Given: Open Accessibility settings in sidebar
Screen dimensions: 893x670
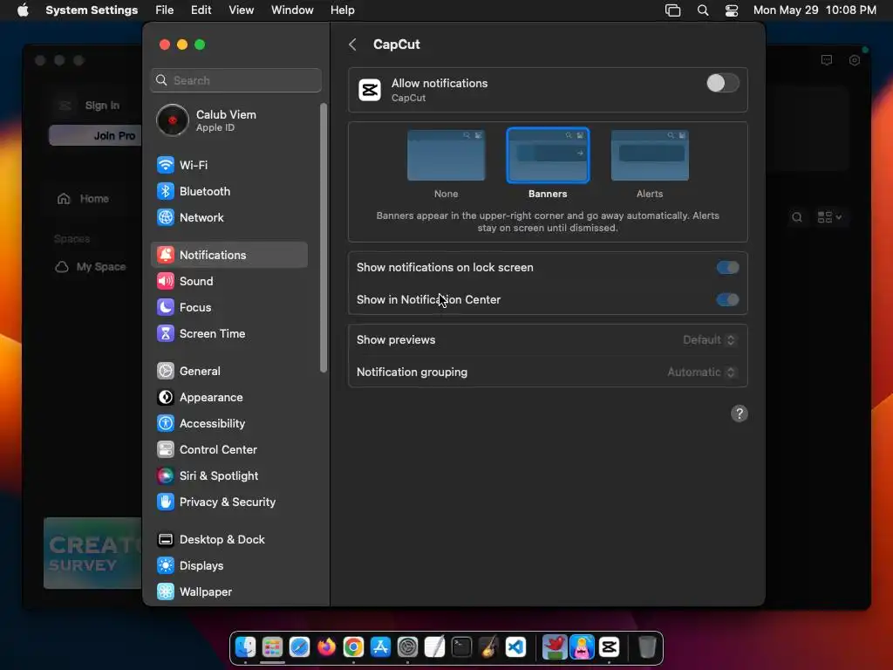Looking at the screenshot, I should (229, 423).
